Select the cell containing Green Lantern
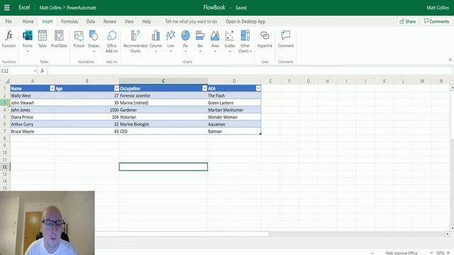Screen dimensions: 454x255 click(234, 103)
